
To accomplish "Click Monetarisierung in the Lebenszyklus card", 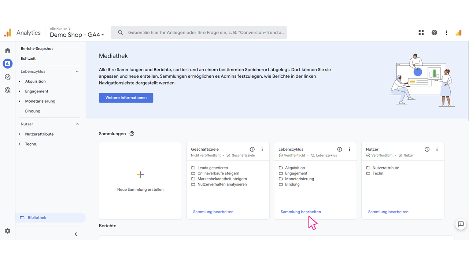I will [299, 179].
